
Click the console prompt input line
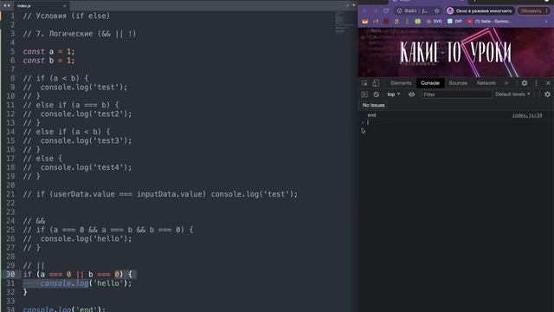click(x=456, y=122)
